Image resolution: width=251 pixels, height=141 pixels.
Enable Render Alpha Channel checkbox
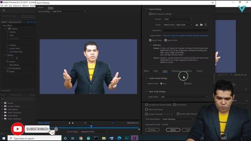[x=178, y=114]
